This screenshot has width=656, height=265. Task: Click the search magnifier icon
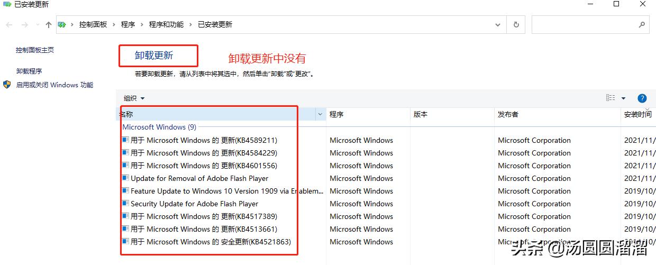click(x=642, y=24)
